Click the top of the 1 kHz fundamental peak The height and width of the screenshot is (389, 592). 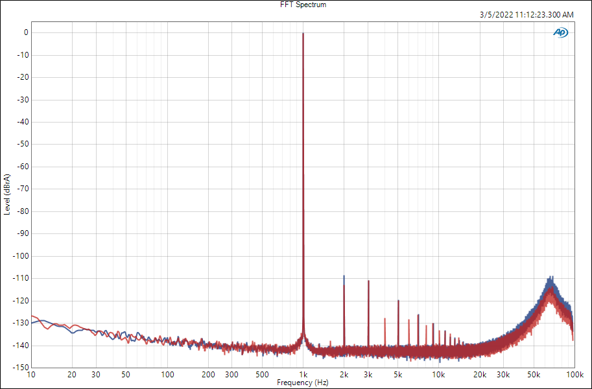pos(303,34)
